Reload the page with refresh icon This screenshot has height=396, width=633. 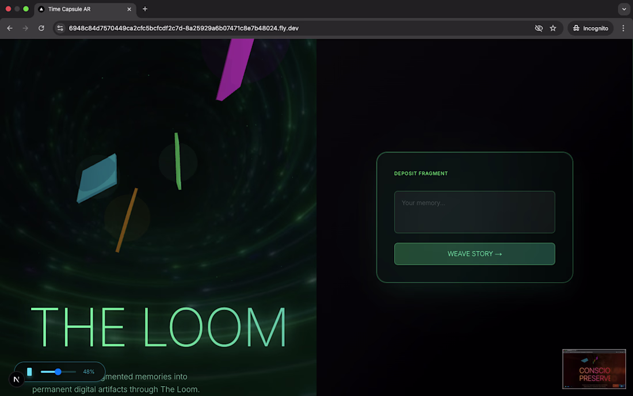(41, 28)
